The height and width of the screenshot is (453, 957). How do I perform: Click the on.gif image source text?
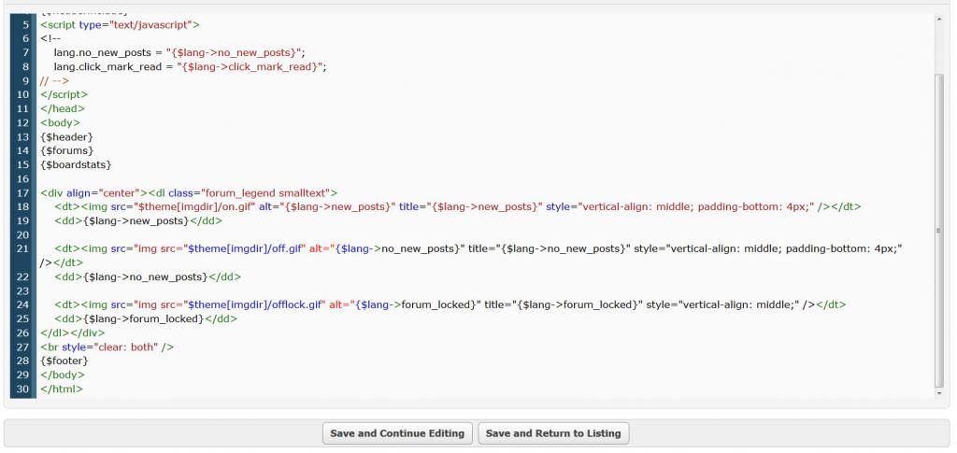click(x=194, y=207)
